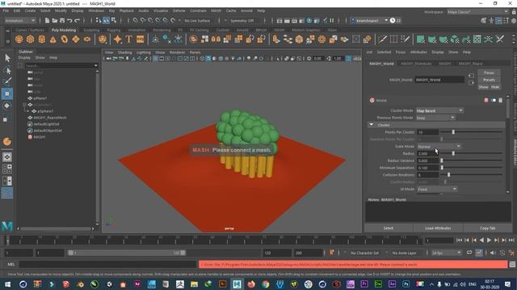Viewport: 517px width, 290px height.
Task: Click the Multi-Cut tool shelf icon
Action: [x=382, y=39]
